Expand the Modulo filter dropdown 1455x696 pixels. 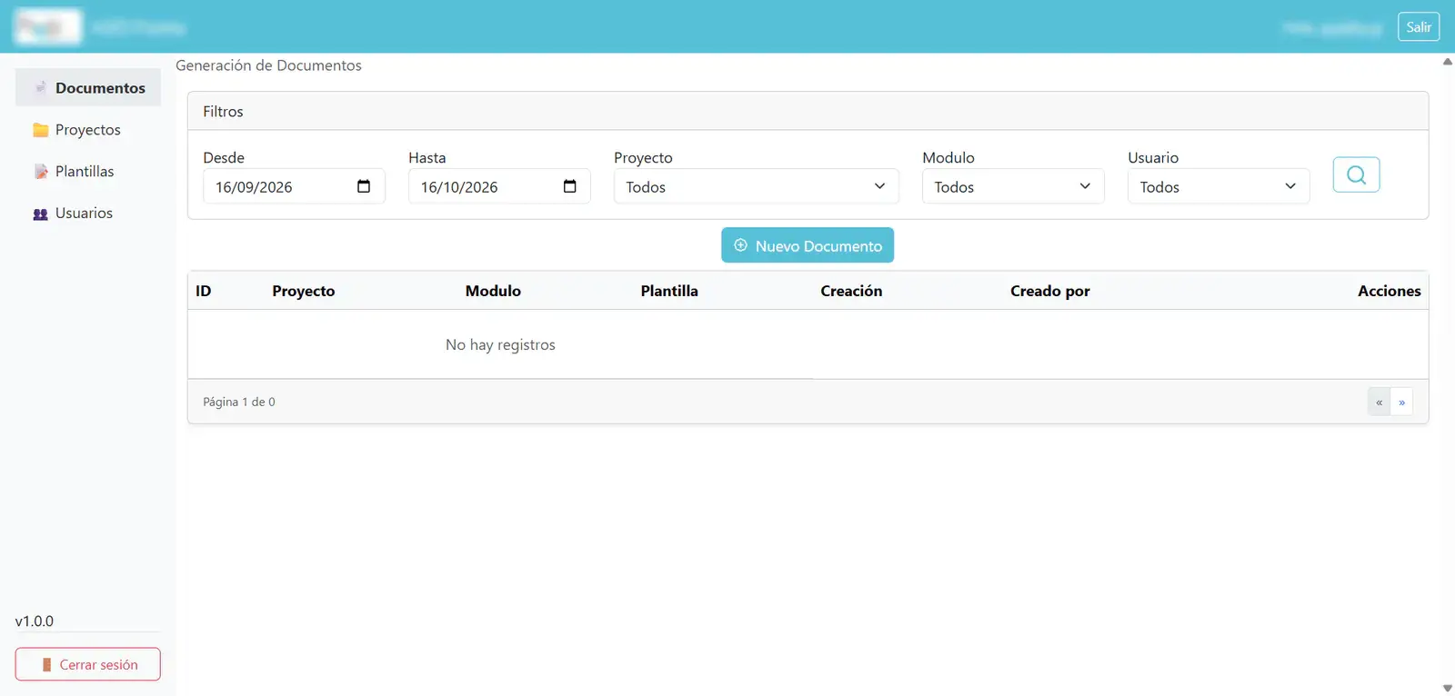click(1013, 186)
